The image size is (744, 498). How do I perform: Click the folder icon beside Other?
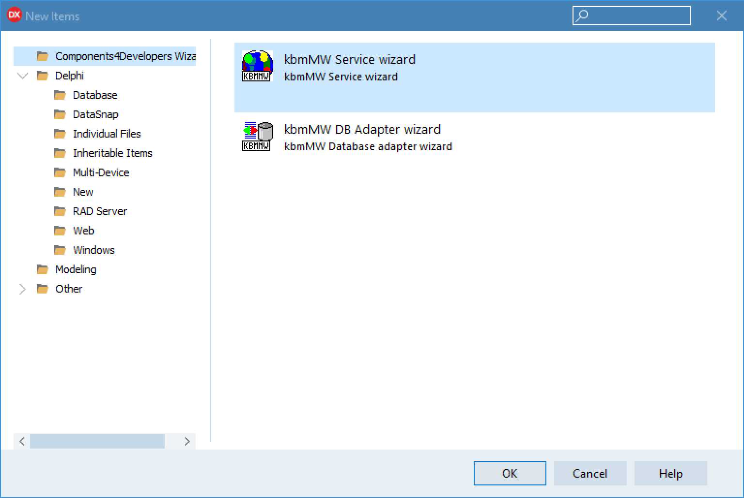(x=43, y=289)
